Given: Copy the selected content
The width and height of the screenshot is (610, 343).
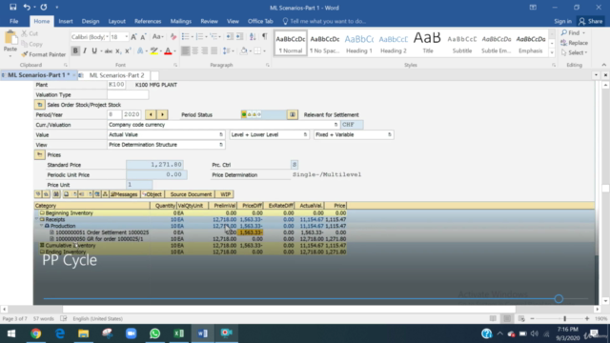Looking at the screenshot, I should point(31,44).
